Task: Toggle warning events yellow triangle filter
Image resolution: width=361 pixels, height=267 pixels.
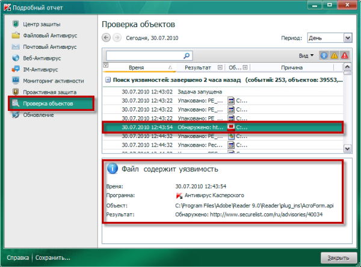Action: click(334, 55)
